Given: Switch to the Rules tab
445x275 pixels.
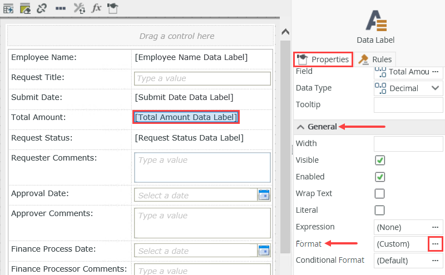Looking at the screenshot, I should click(375, 59).
